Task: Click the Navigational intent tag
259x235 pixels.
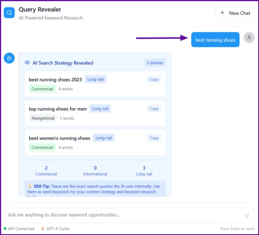Action: 43,118
